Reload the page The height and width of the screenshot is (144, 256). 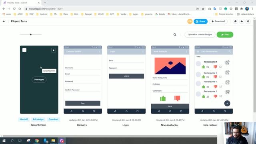[x=14, y=9]
